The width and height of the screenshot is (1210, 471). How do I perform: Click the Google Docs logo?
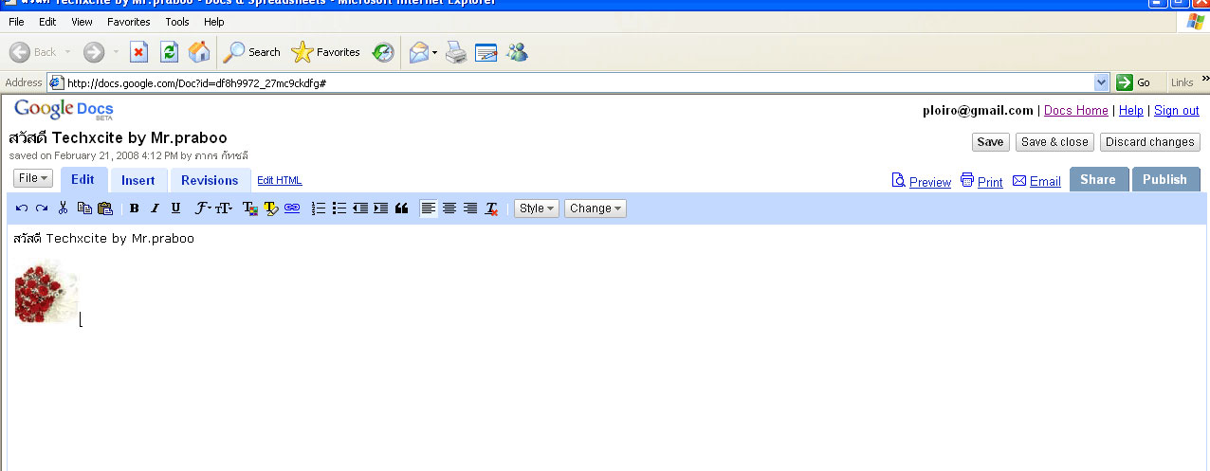coord(64,110)
